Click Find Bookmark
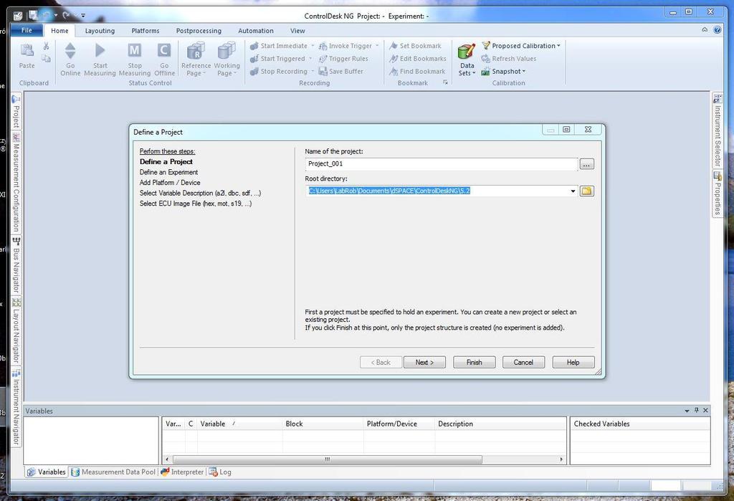This screenshot has height=501, width=734. (417, 71)
